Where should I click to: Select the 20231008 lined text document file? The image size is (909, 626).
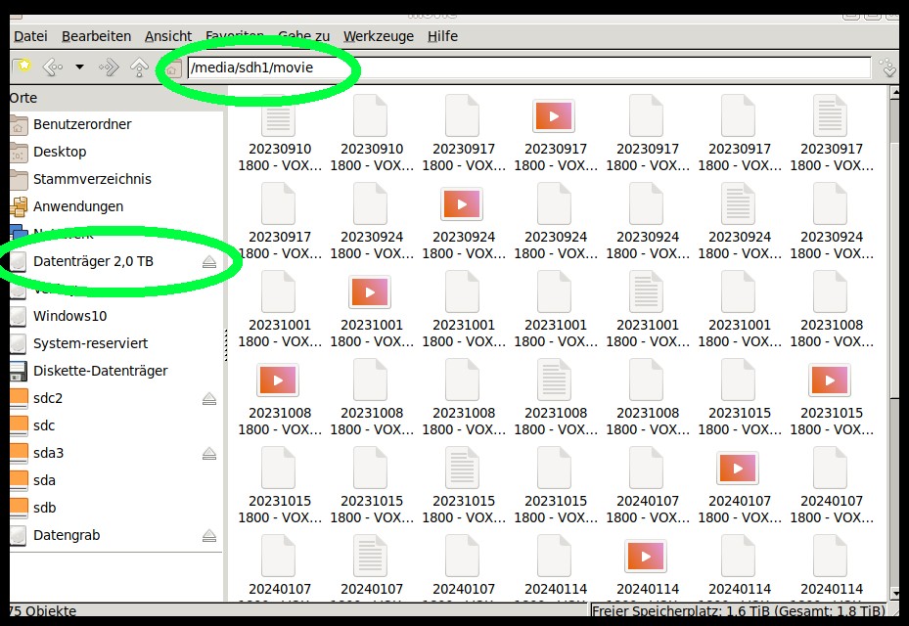(554, 380)
